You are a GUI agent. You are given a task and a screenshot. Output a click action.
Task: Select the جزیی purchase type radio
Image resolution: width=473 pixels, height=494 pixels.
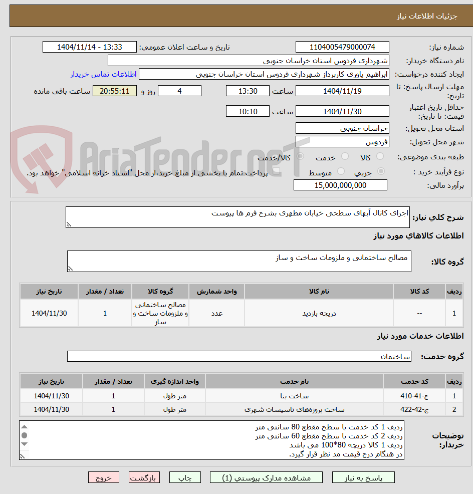pos(381,171)
